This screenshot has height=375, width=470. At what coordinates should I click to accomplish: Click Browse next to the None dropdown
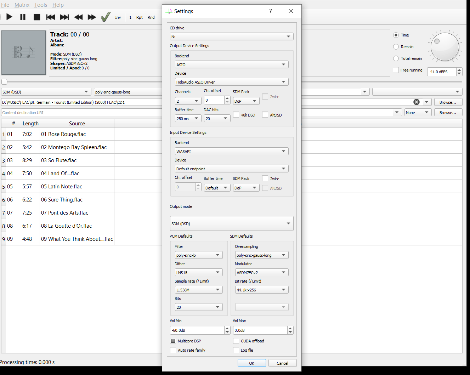(448, 112)
